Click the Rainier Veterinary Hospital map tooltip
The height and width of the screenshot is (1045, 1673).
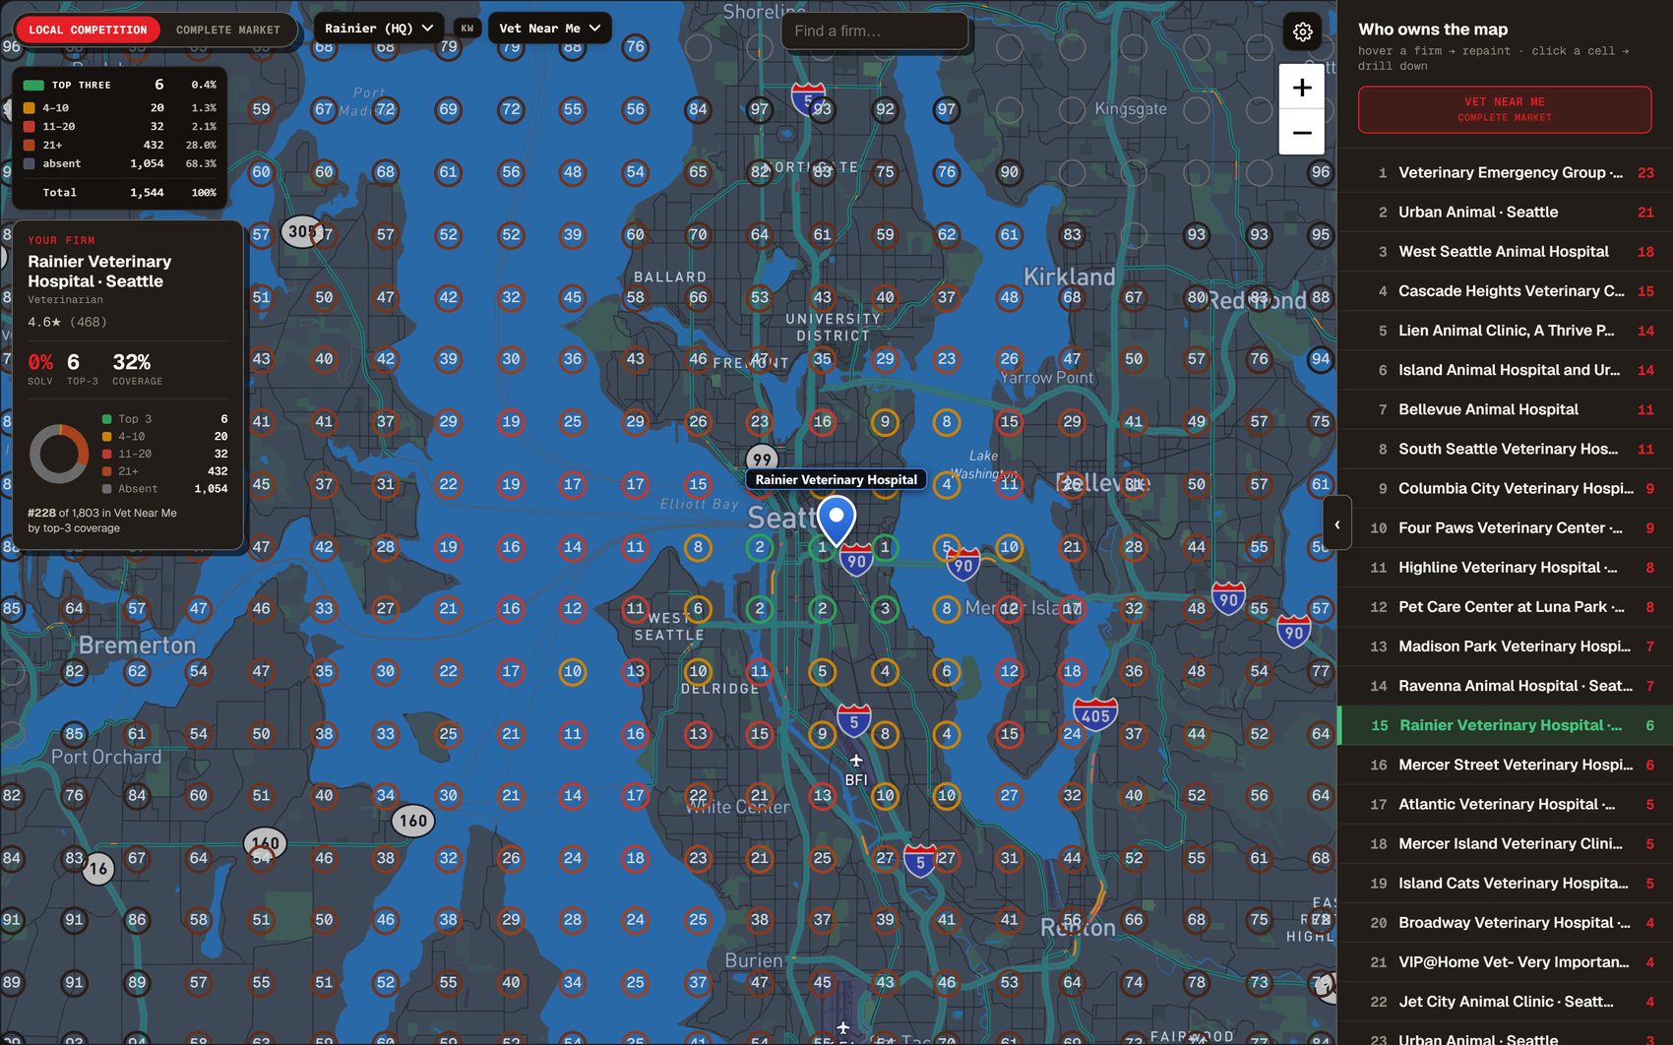pyautogui.click(x=836, y=480)
